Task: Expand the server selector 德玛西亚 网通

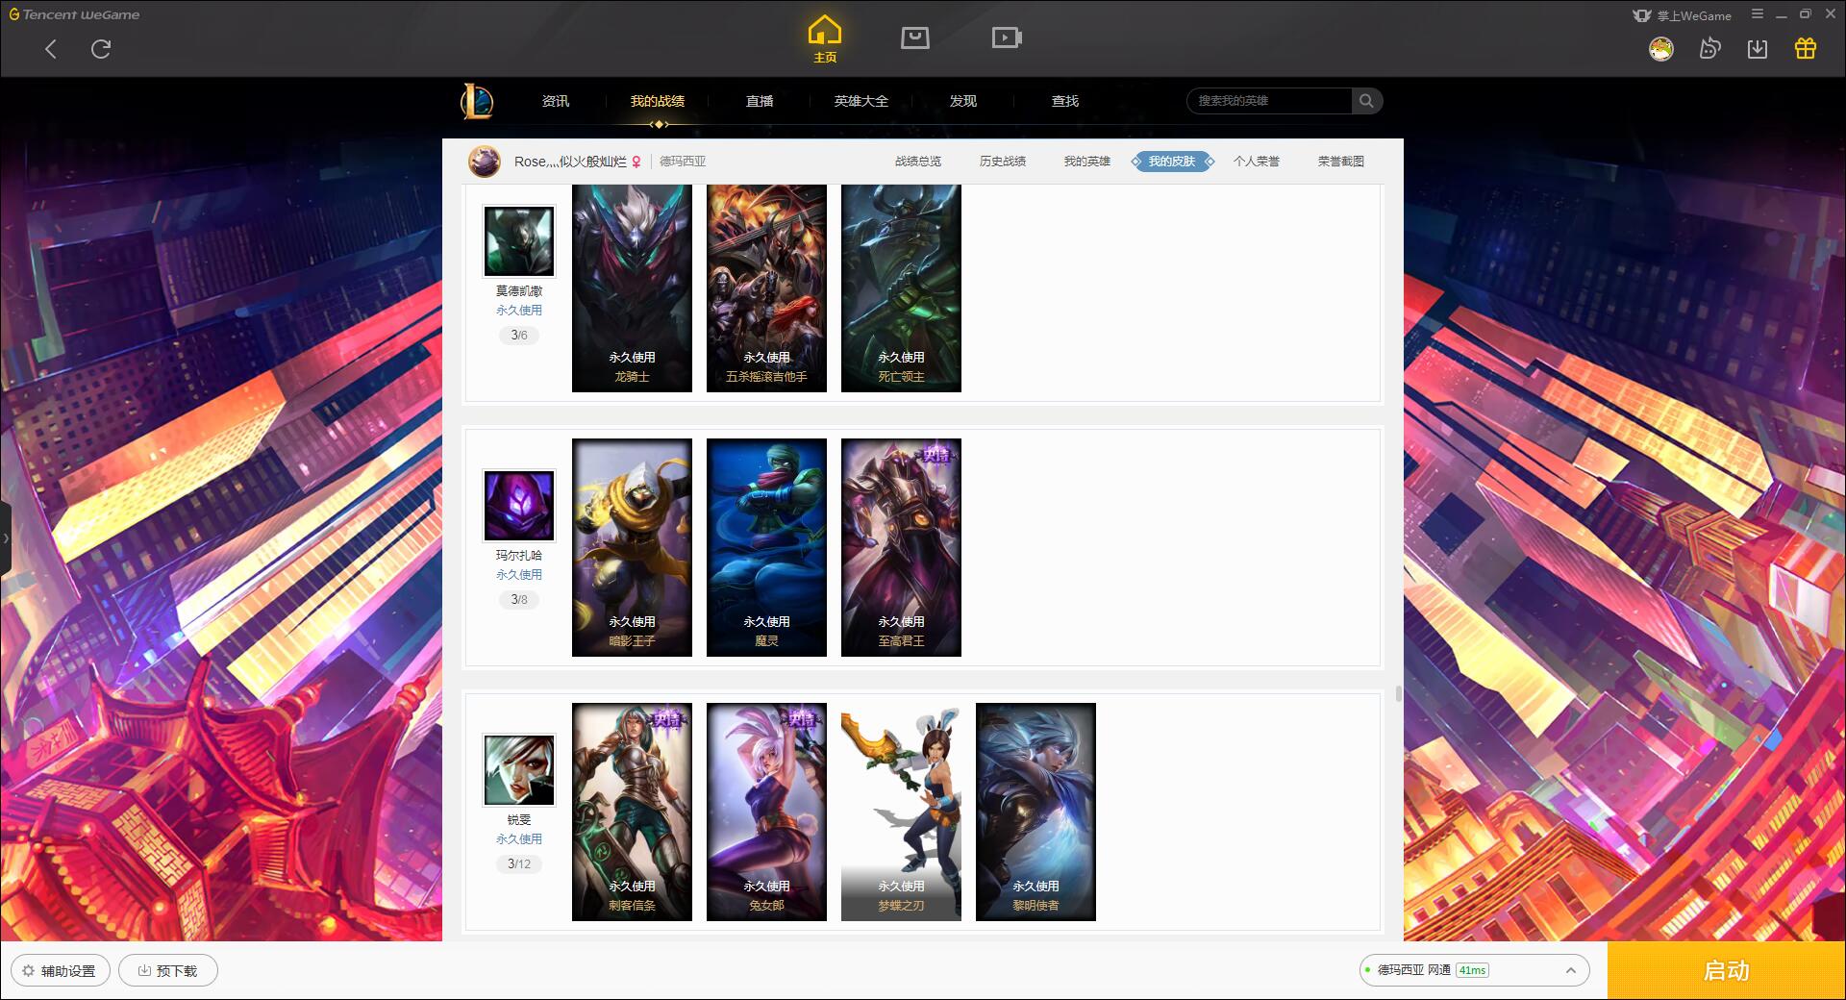Action: 1474,970
